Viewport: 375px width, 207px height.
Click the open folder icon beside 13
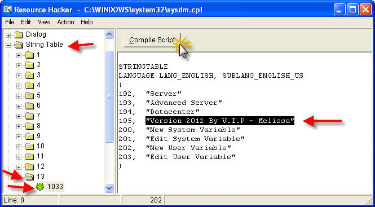coord(30,177)
